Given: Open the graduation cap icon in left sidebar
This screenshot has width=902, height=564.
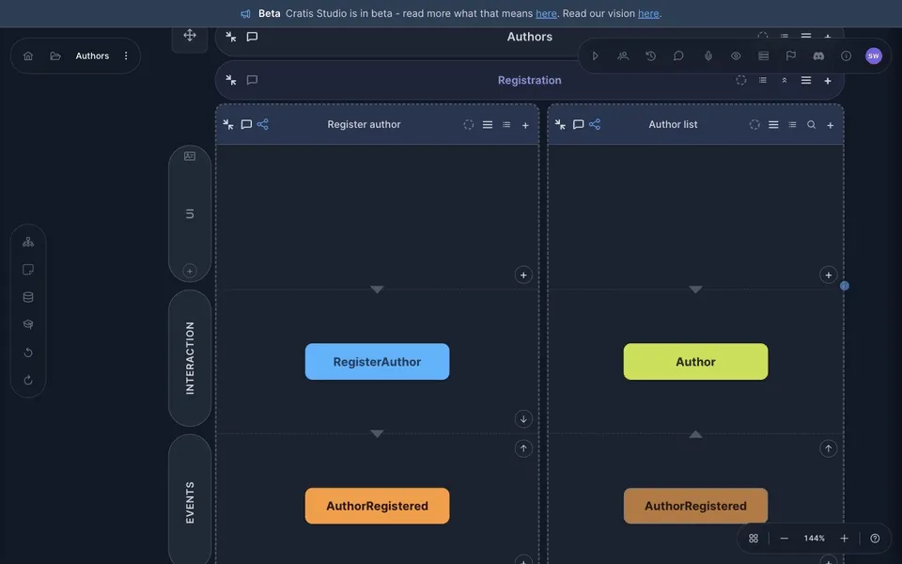Looking at the screenshot, I should point(28,324).
